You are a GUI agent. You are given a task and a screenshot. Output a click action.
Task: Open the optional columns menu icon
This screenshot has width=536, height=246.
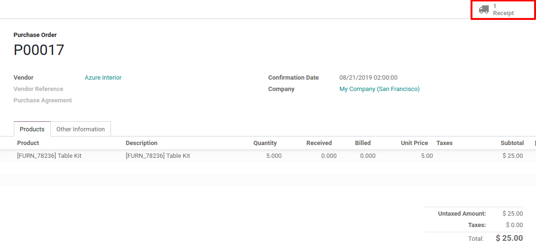tap(535, 143)
